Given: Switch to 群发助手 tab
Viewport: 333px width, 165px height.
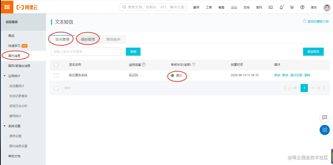Looking at the screenshot, I should pyautogui.click(x=114, y=39).
